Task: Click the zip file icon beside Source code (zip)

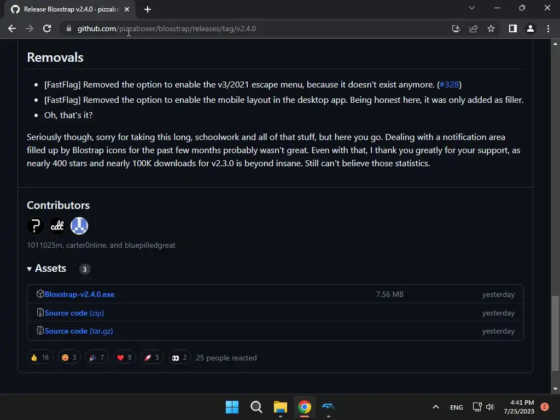Action: 40,312
